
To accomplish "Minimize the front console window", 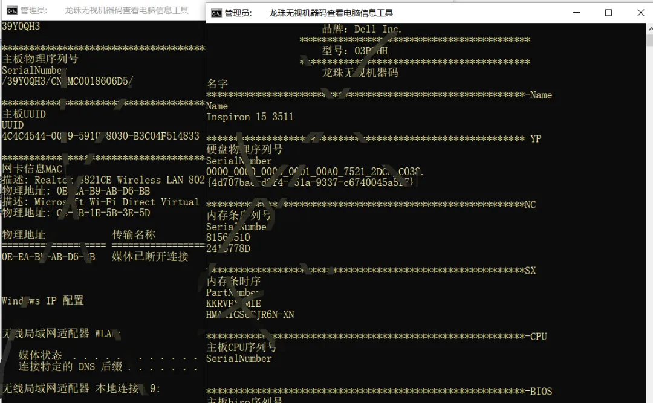I will 577,12.
